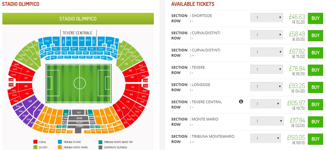
Task: Click the gray Corporate Seatings legend swatch
Action: (x=100, y=147)
